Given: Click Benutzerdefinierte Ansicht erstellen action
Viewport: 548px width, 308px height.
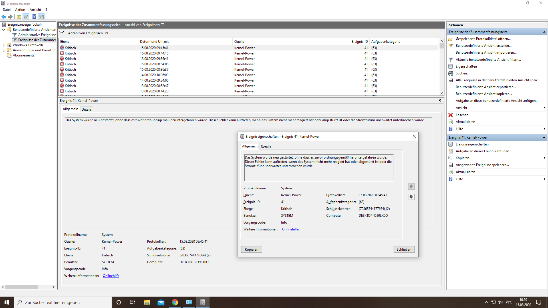Looking at the screenshot, I should [483, 46].
